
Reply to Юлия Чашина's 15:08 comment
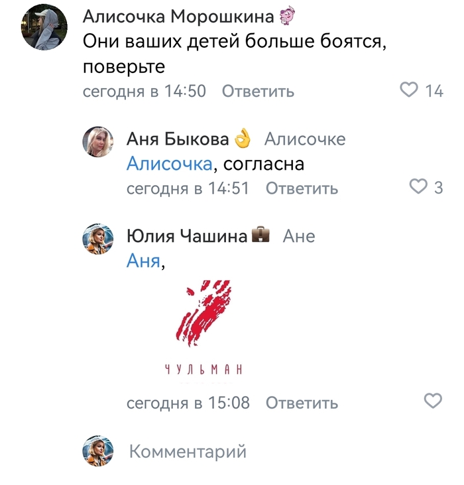(x=302, y=403)
